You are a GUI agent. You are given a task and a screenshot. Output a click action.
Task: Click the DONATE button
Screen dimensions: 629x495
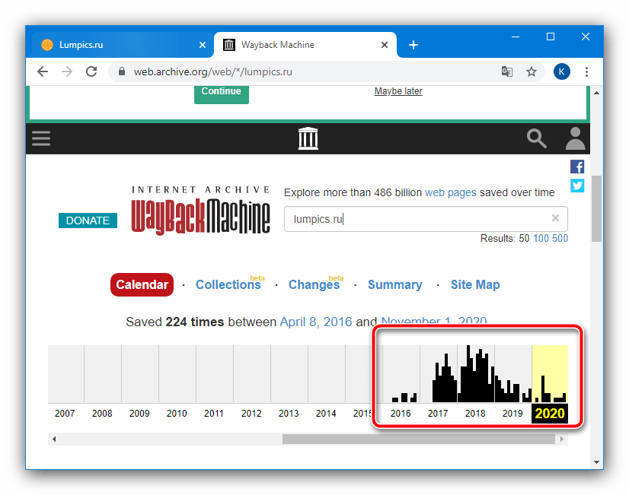tap(88, 221)
